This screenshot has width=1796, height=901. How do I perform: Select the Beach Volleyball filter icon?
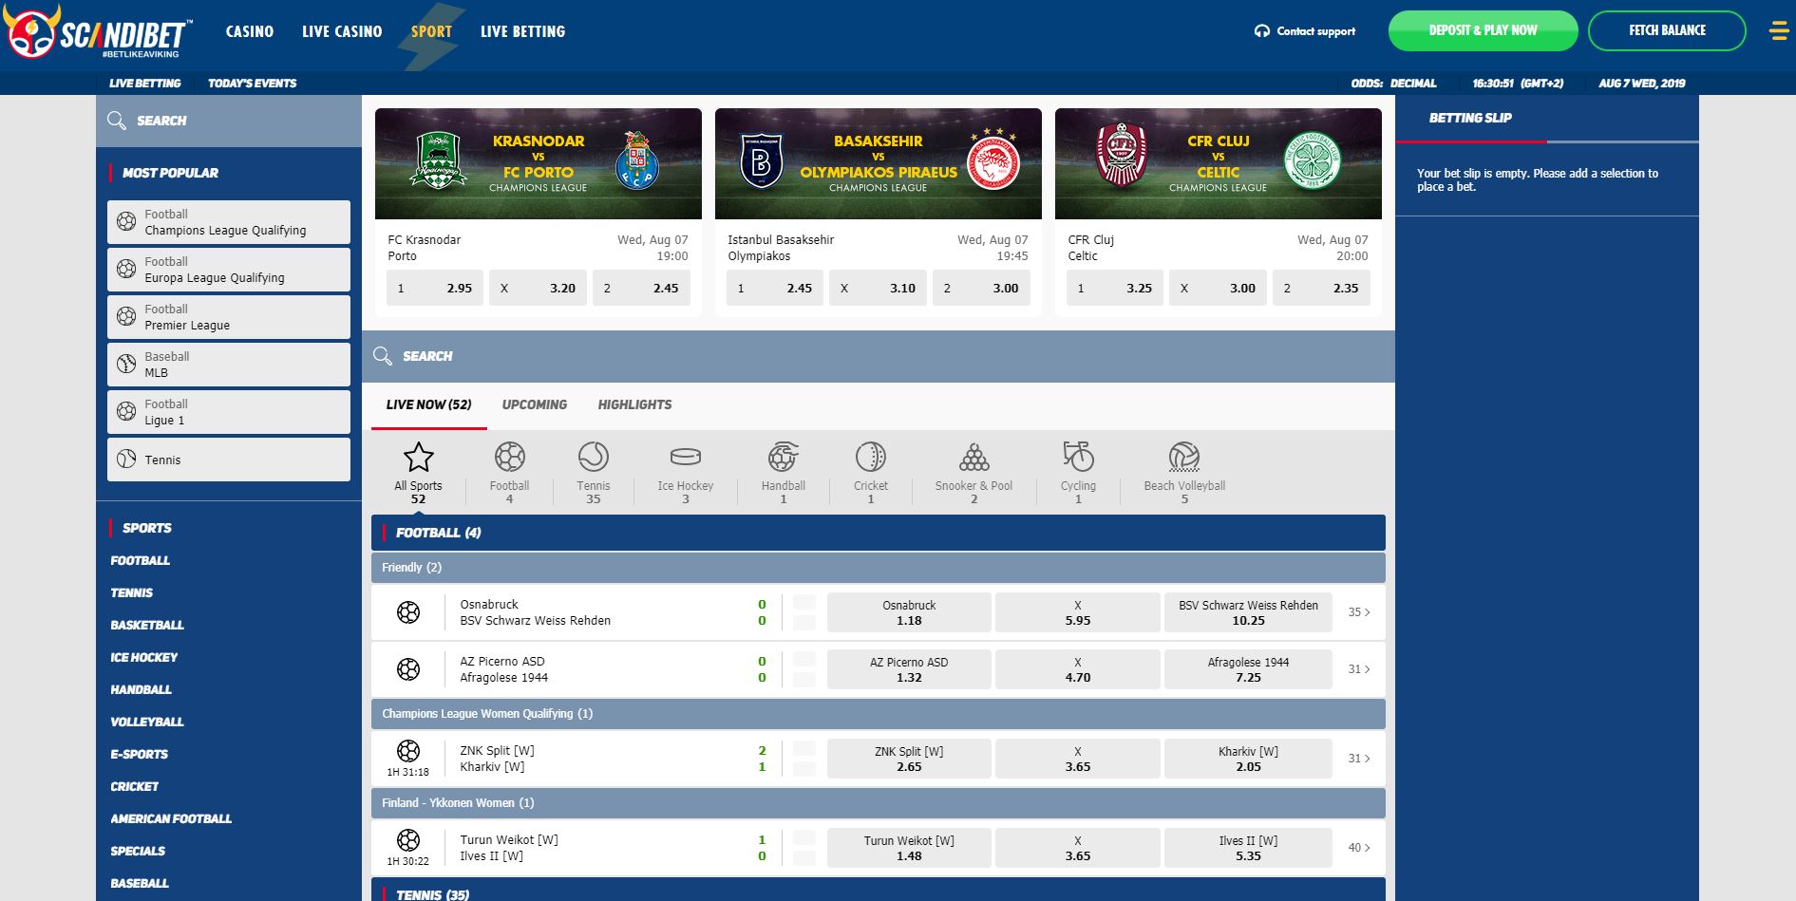click(1184, 458)
